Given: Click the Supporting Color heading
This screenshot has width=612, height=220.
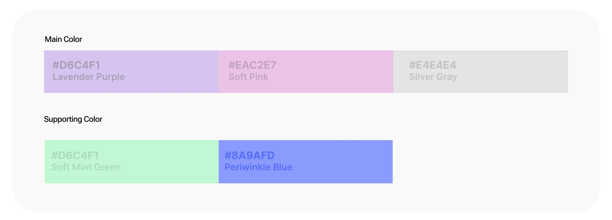Looking at the screenshot, I should (73, 119).
